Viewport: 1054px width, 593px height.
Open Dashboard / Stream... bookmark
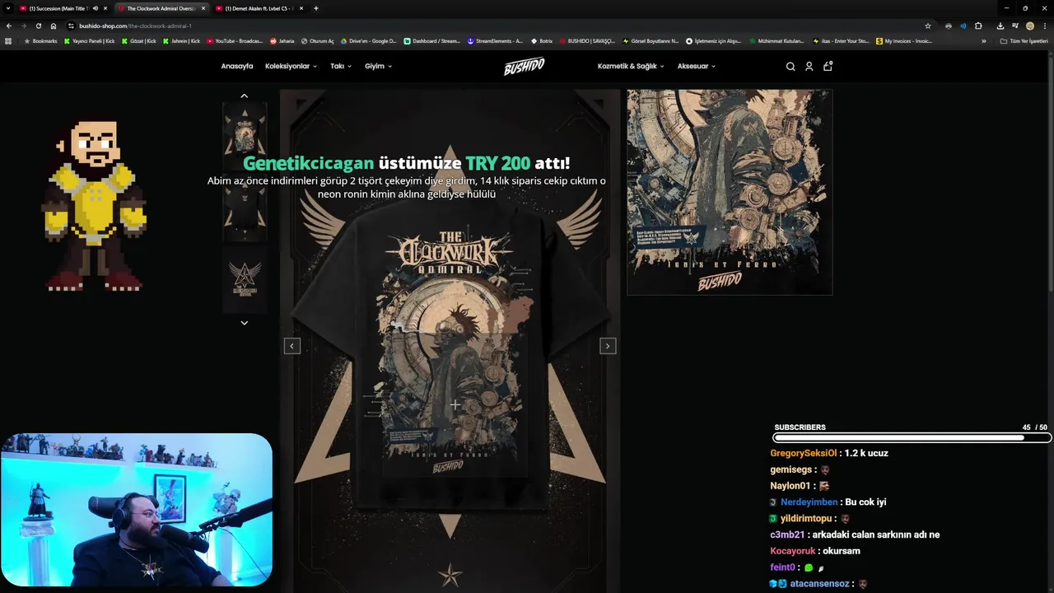point(432,40)
